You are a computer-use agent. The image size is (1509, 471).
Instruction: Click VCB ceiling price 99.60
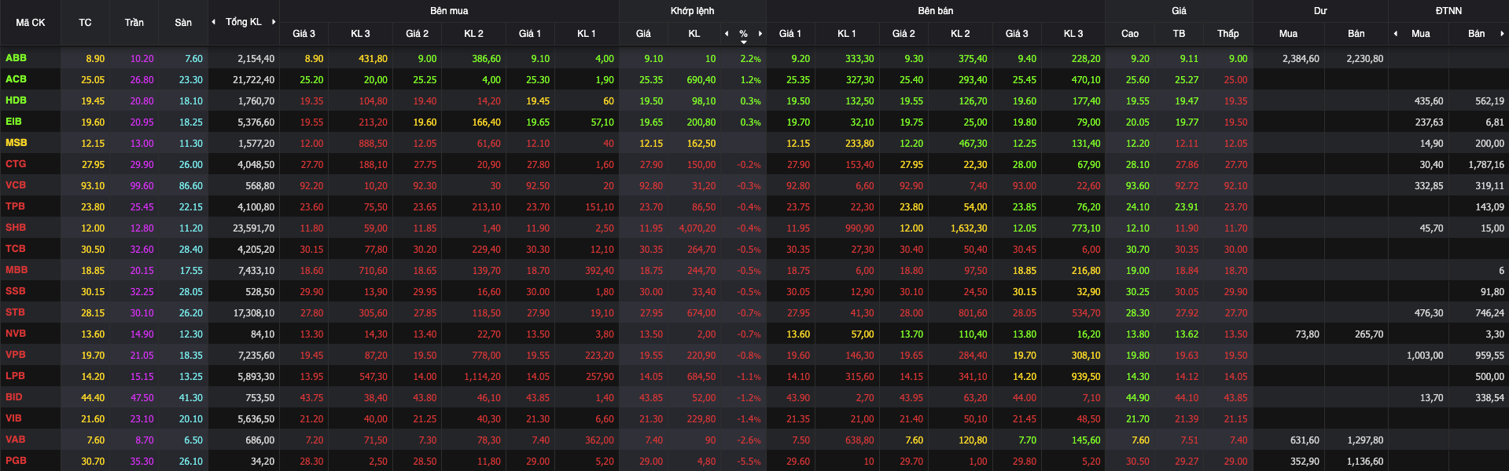coord(142,186)
